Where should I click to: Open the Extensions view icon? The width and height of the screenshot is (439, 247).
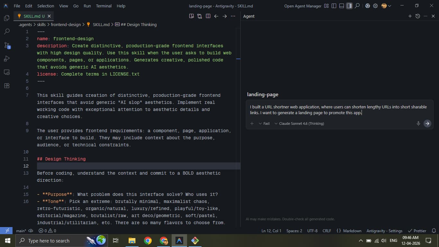click(x=6, y=86)
